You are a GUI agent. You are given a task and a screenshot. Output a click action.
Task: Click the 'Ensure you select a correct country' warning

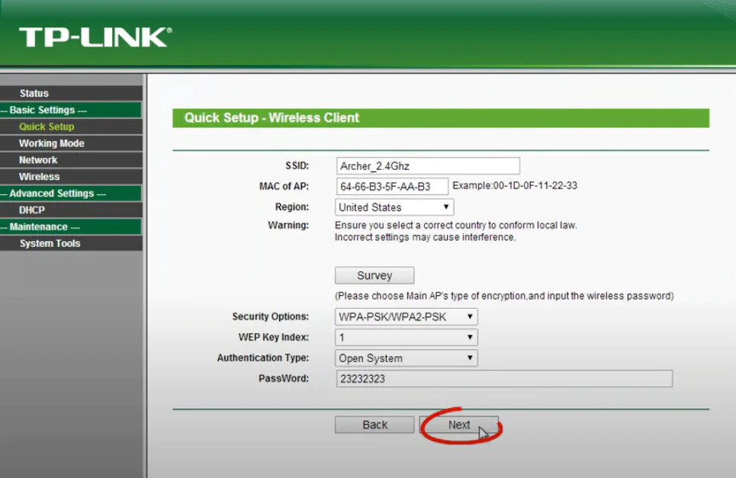point(456,225)
